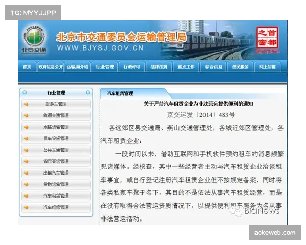Click the orange bullet beside 出租汽车管理
This screenshot has height=245, width=306.
[27, 173]
